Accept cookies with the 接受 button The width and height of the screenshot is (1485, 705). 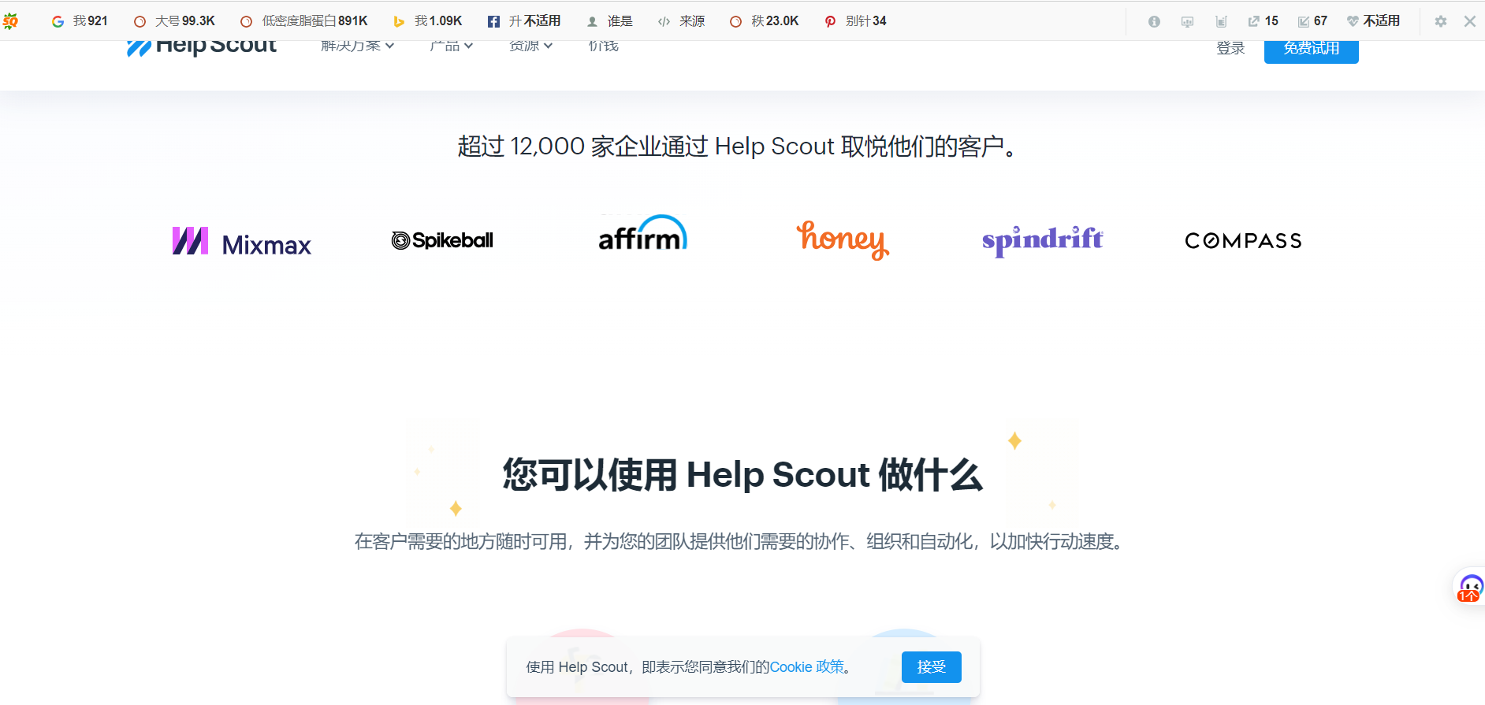[x=932, y=667]
